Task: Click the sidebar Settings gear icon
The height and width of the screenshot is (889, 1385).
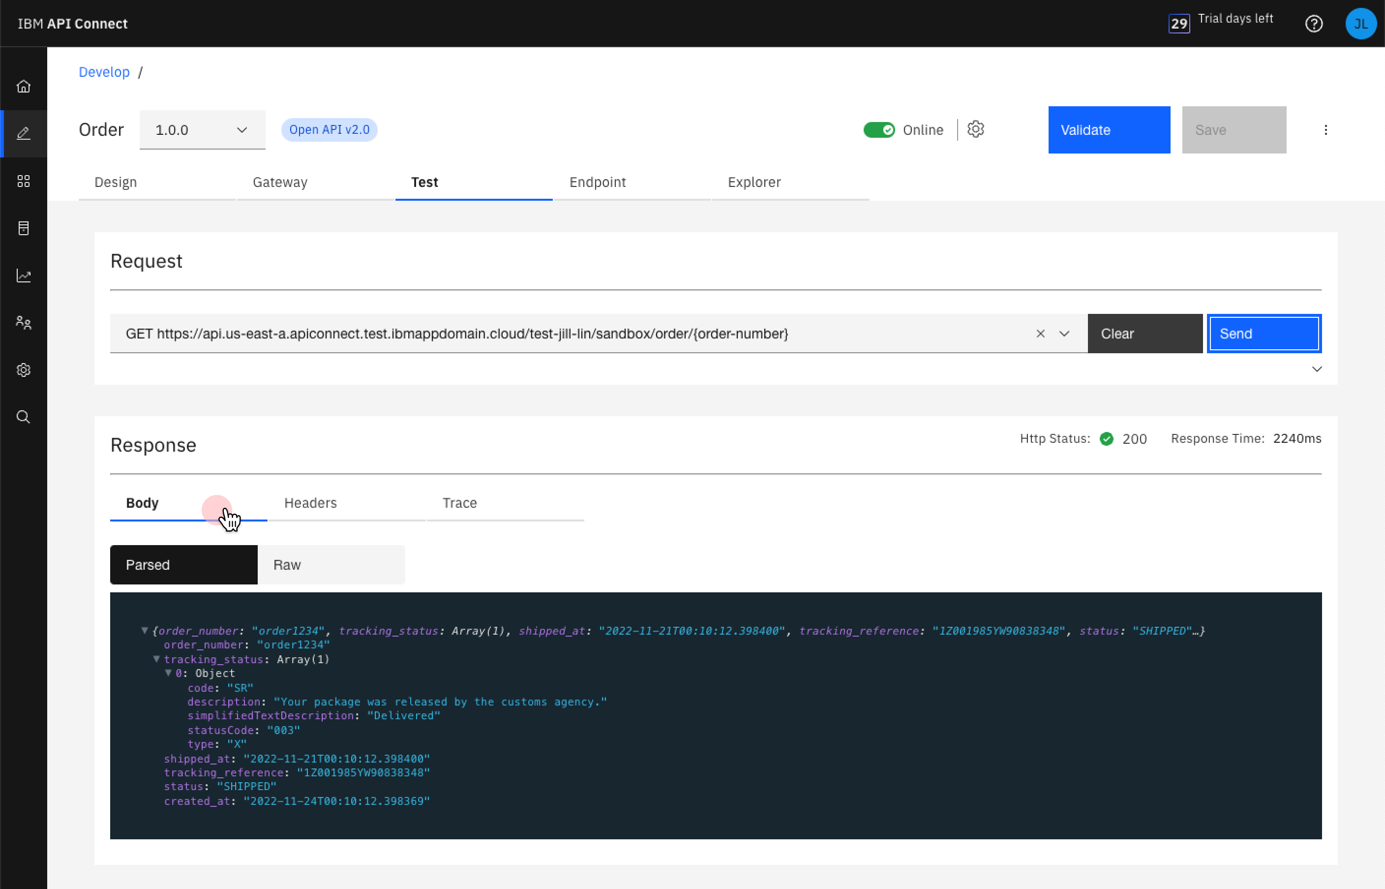Action: (x=23, y=370)
